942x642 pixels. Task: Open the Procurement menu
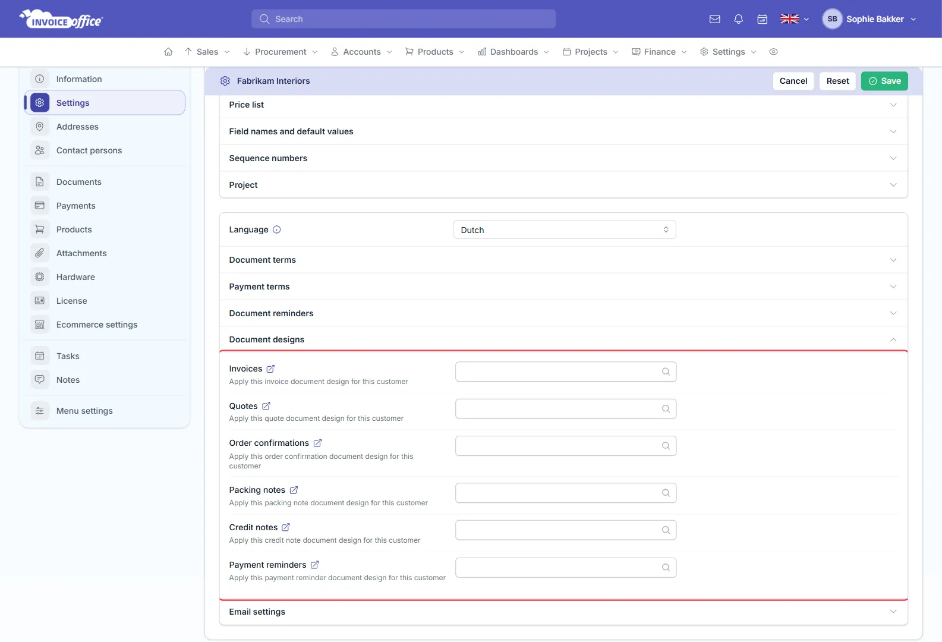coord(280,52)
